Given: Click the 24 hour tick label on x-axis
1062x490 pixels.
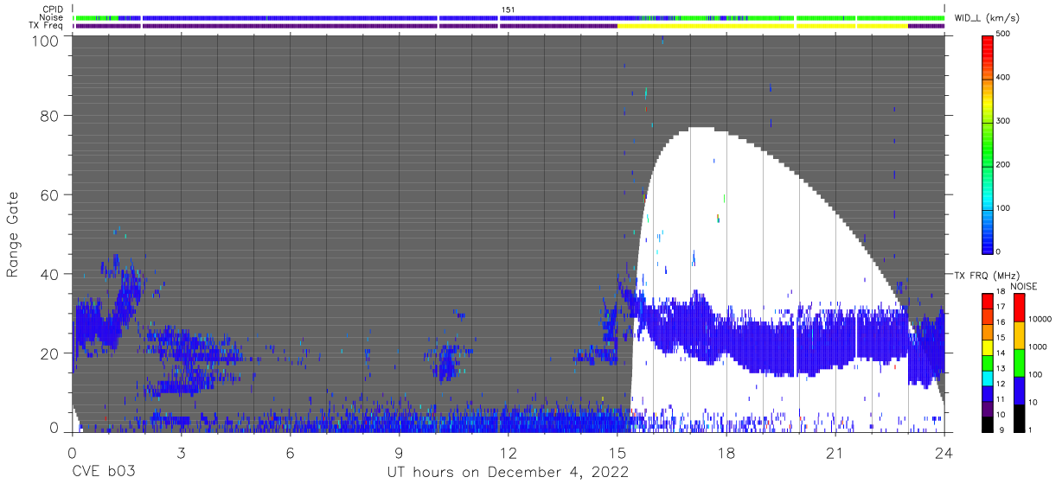Looking at the screenshot, I should 944,452.
